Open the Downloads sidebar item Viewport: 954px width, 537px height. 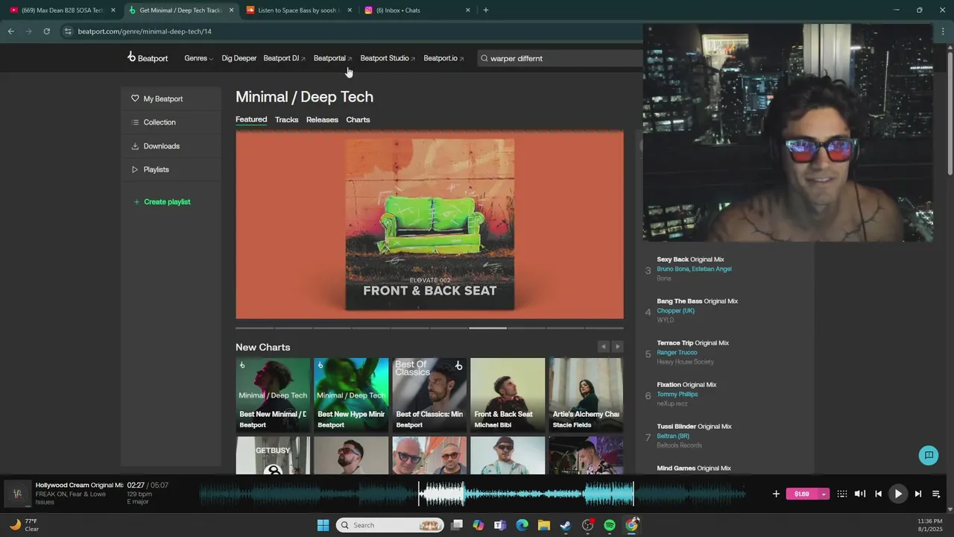155,146
